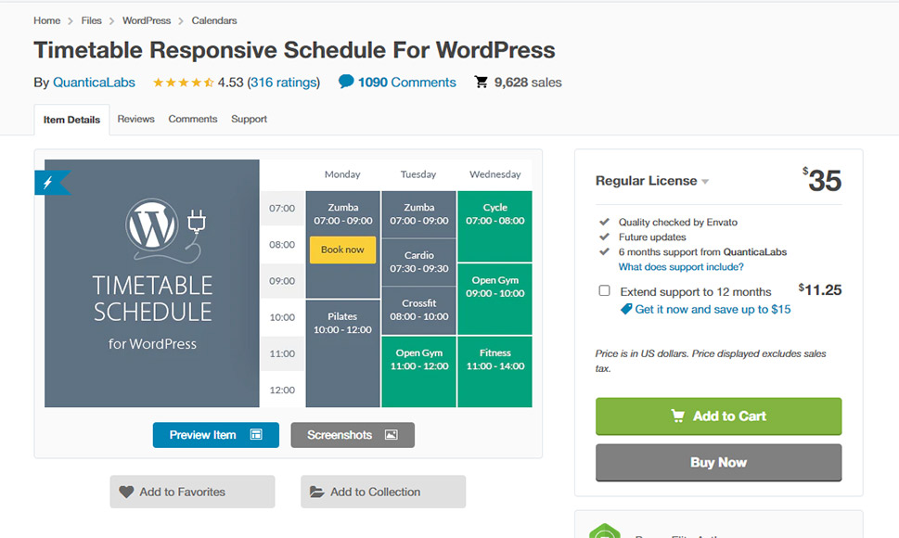
Task: Click the $35 price text
Action: pos(822,180)
